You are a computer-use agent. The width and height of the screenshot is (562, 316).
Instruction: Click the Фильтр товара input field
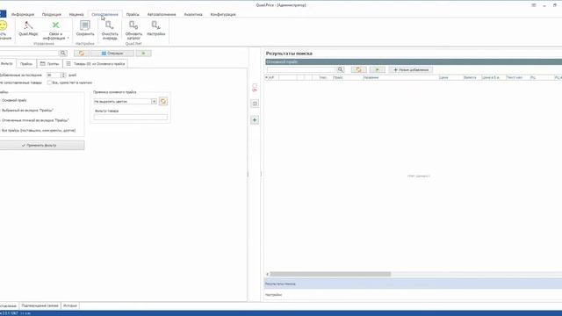[131, 117]
